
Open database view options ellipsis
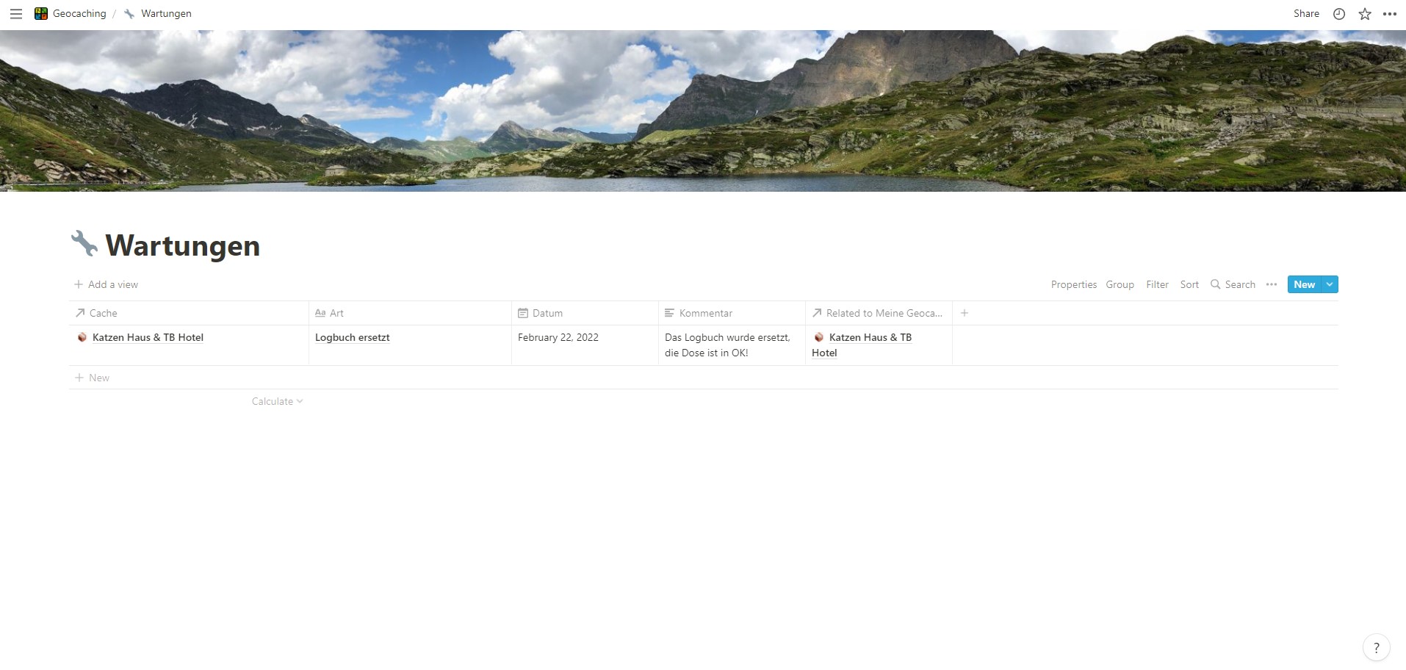tap(1272, 284)
